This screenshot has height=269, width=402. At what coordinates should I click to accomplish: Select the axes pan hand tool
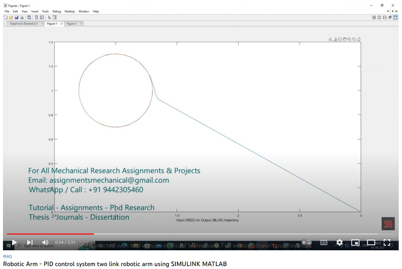345,39
